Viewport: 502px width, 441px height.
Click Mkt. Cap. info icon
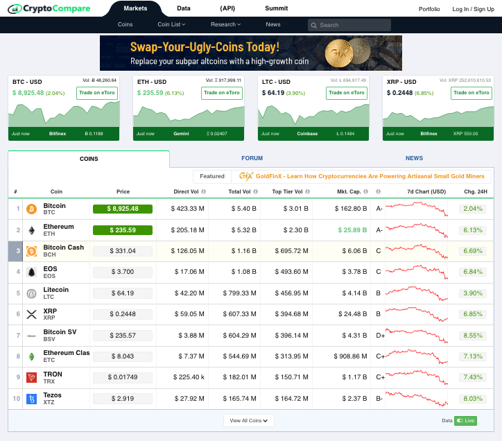tap(366, 192)
